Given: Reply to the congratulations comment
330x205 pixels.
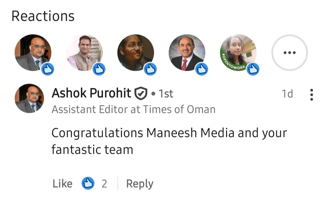Looking at the screenshot, I should pos(140,184).
